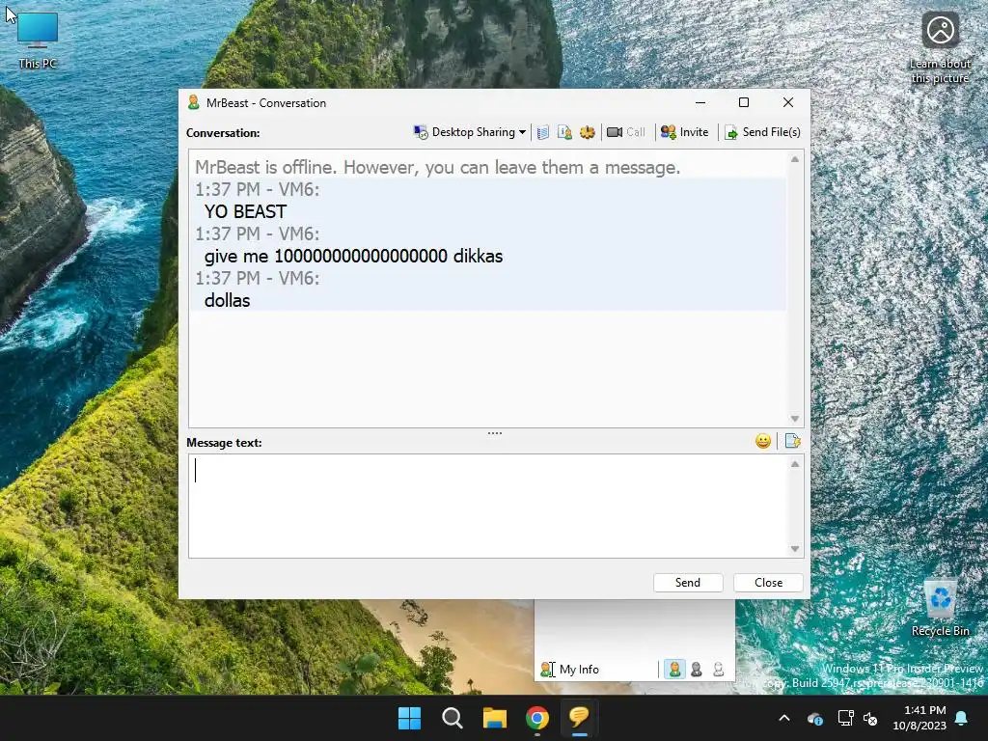The width and height of the screenshot is (988, 741).
Task: Open Windows Search from the taskbar
Action: point(452,718)
